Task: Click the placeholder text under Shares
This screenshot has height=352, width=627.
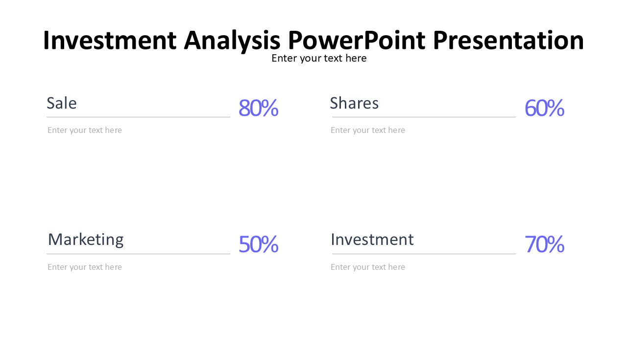Action: coord(368,130)
